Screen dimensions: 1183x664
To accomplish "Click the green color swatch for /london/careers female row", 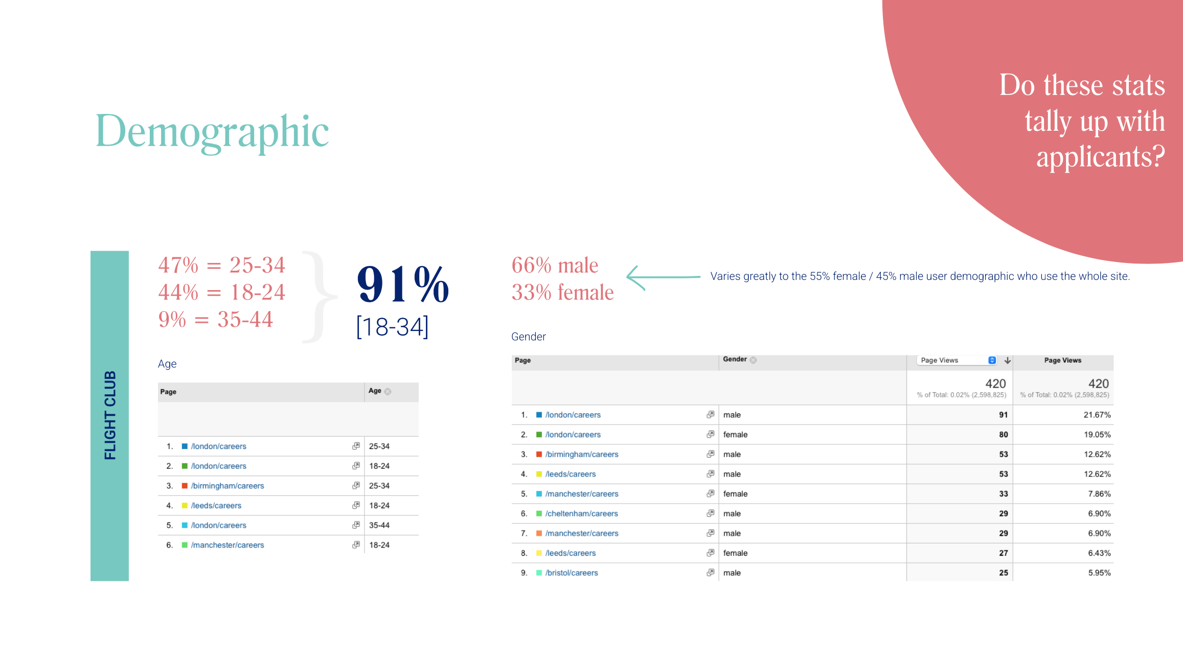I will coord(539,435).
